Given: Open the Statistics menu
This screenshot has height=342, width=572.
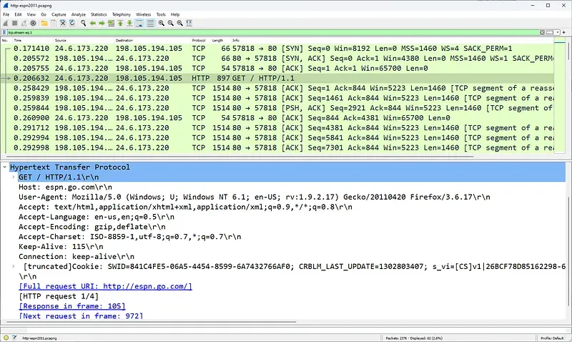Looking at the screenshot, I should tap(99, 14).
